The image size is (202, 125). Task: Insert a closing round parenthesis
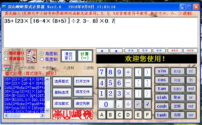pos(147,72)
